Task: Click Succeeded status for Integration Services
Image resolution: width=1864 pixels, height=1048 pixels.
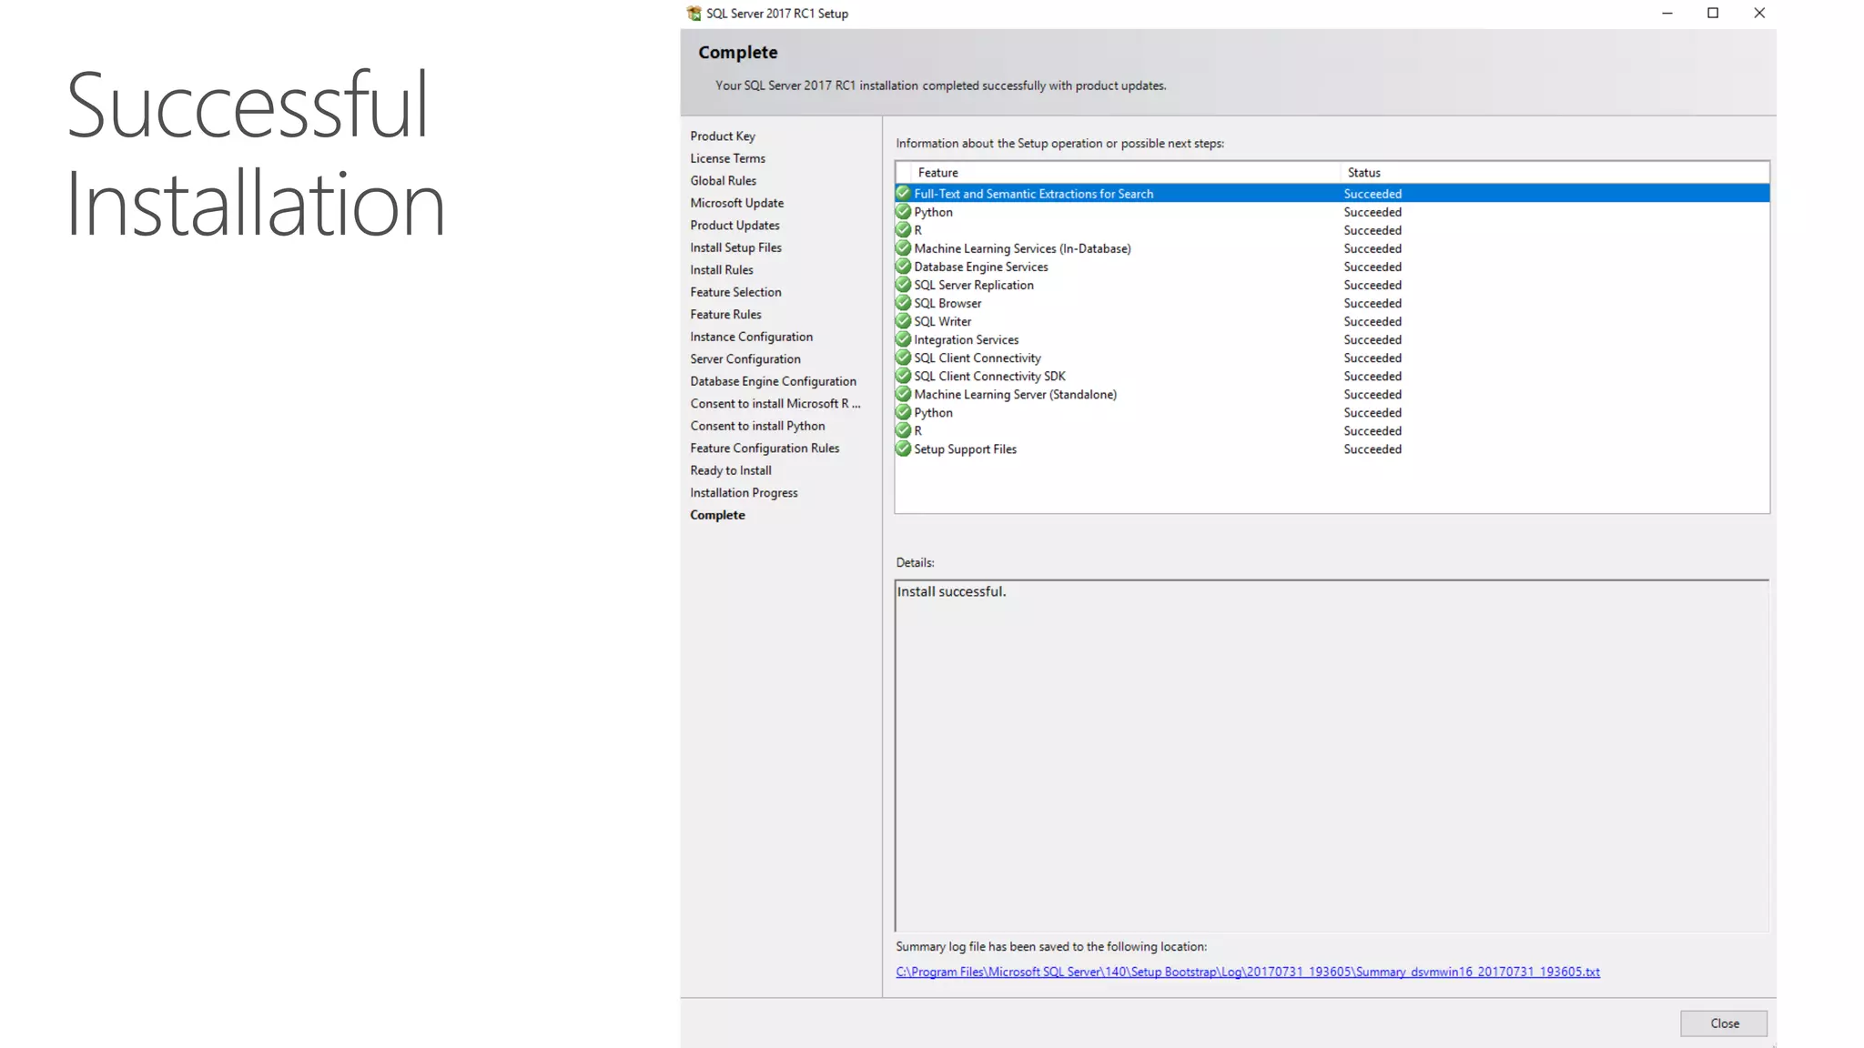Action: pyautogui.click(x=1373, y=339)
